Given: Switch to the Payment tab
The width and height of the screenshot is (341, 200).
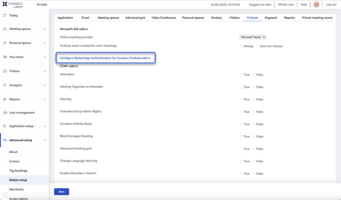Looking at the screenshot, I should [271, 18].
